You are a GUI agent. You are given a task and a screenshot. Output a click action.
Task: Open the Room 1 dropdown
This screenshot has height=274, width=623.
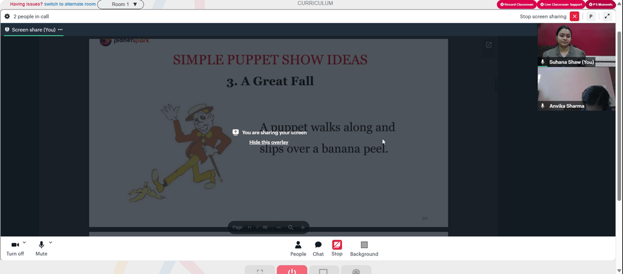[x=121, y=4]
